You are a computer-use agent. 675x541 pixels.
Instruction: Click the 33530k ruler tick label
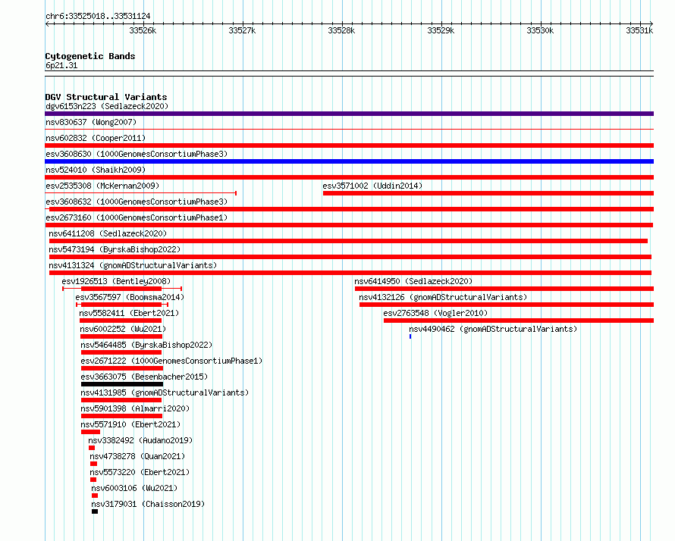pos(540,30)
